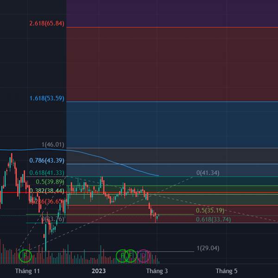Click the Tháng 5 time axis label
278x278 pixels.
coord(227,271)
